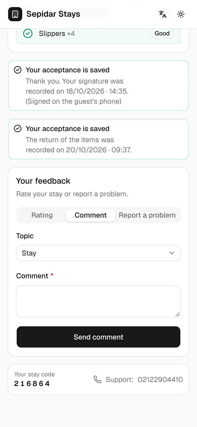The width and height of the screenshot is (197, 427).
Task: Focus the Comment text area
Action: (98, 302)
